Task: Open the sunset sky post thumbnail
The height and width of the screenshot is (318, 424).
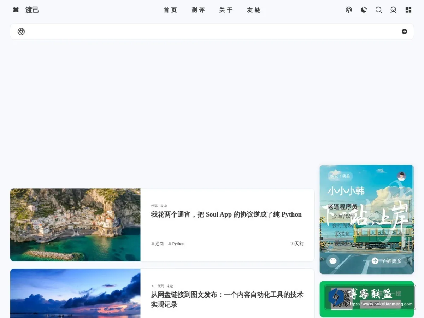Action: click(75, 293)
